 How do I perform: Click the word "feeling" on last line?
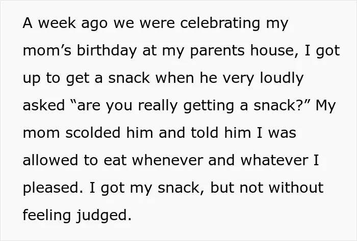(47, 216)
